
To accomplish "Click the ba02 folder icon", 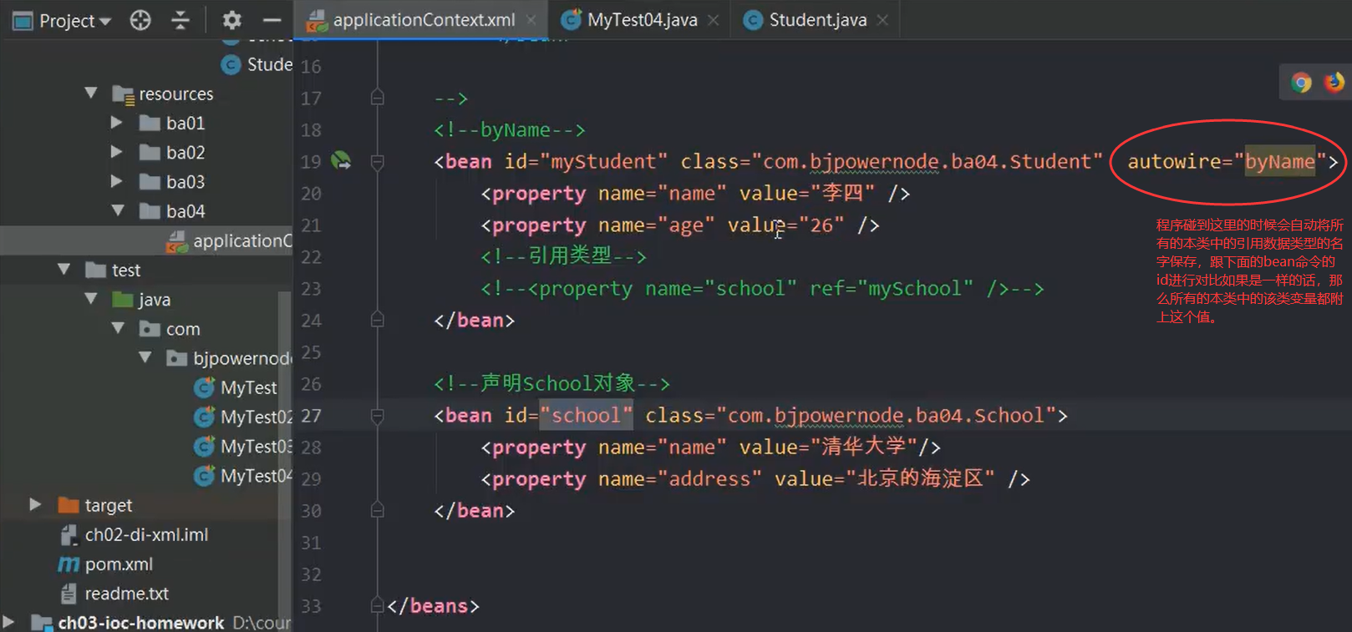I will tap(150, 152).
